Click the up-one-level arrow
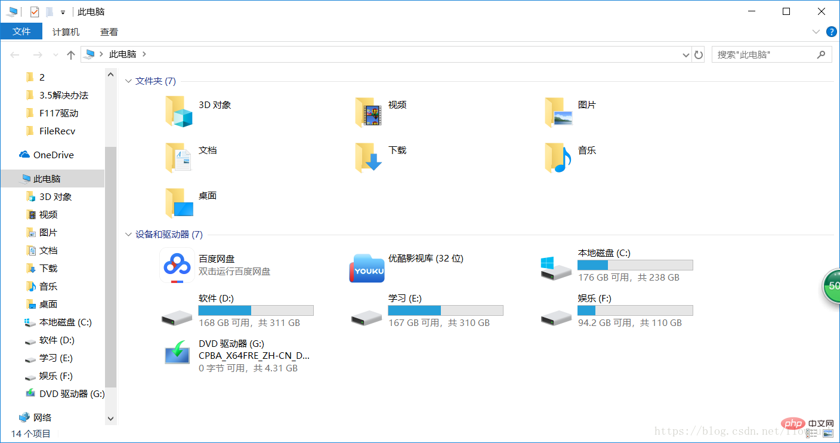 (x=70, y=54)
